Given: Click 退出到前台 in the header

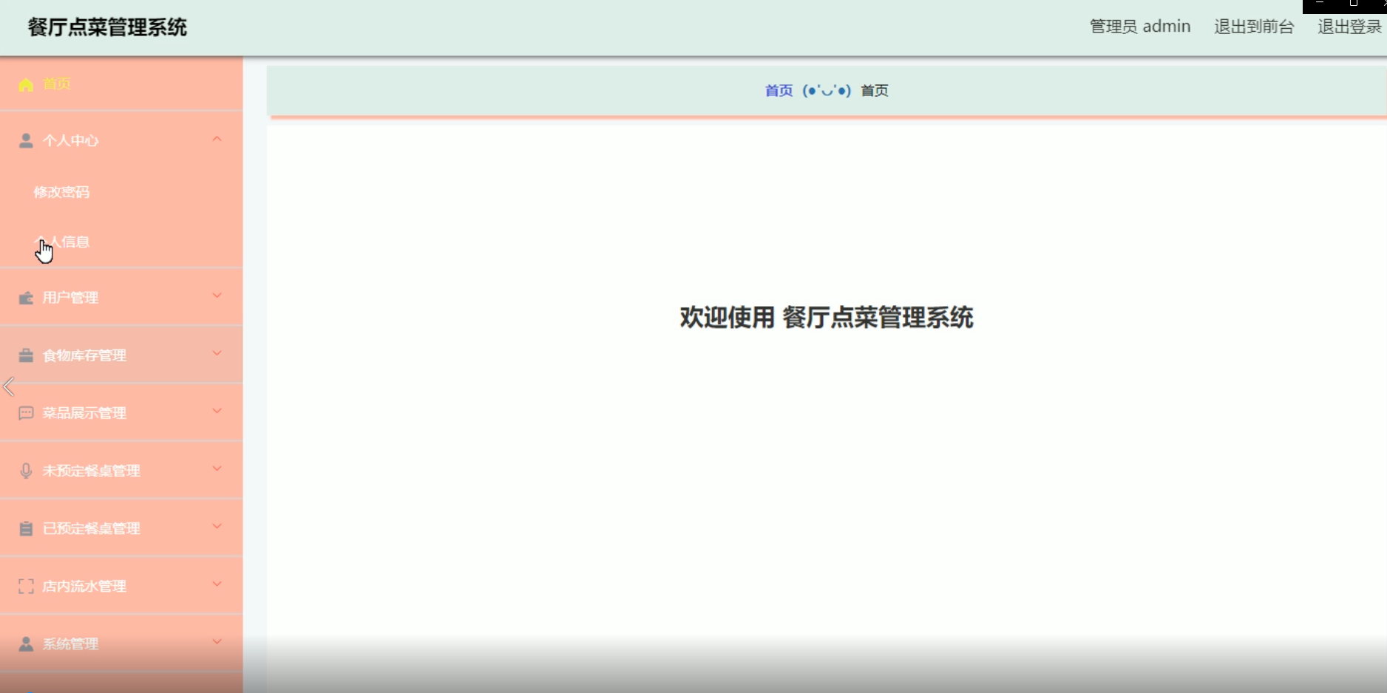Looking at the screenshot, I should click(x=1253, y=27).
